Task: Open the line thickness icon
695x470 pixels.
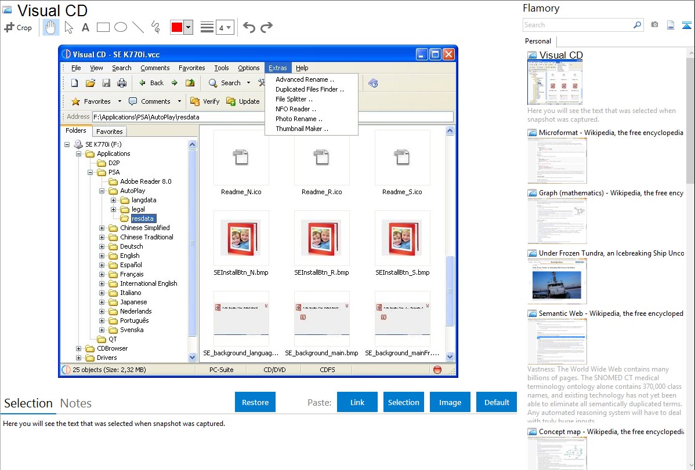Action: [207, 27]
